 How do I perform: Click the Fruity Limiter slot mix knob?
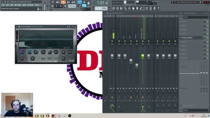coord(204,38)
